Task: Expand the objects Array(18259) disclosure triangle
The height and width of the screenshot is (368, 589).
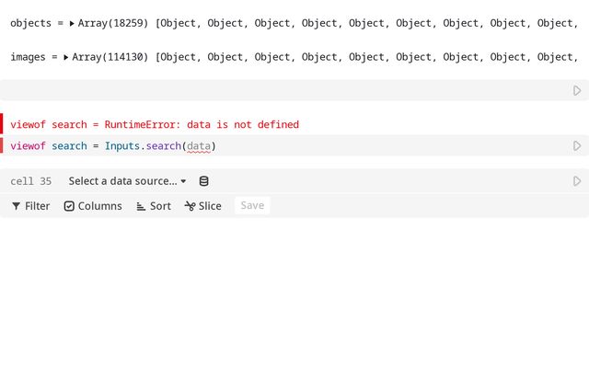Action: [72, 23]
